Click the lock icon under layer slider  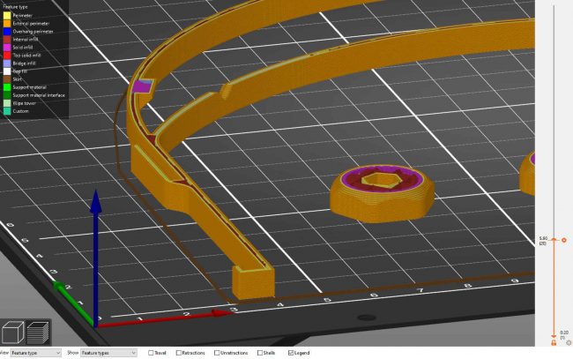(x=553, y=342)
